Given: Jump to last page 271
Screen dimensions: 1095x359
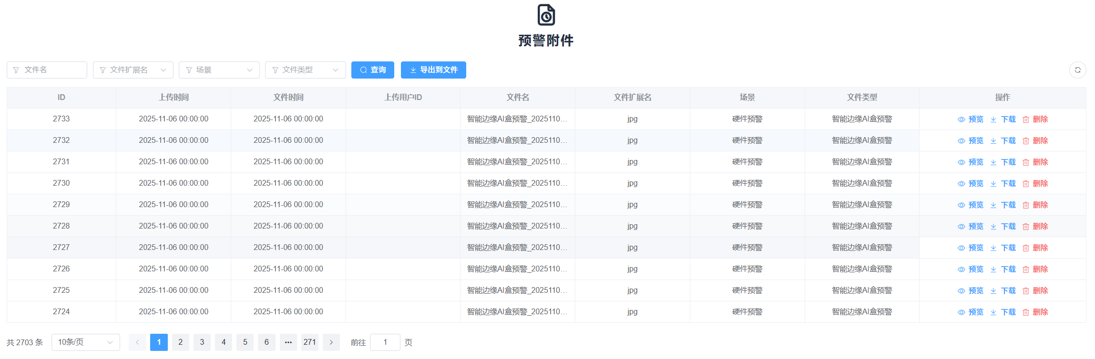Looking at the screenshot, I should click(309, 342).
